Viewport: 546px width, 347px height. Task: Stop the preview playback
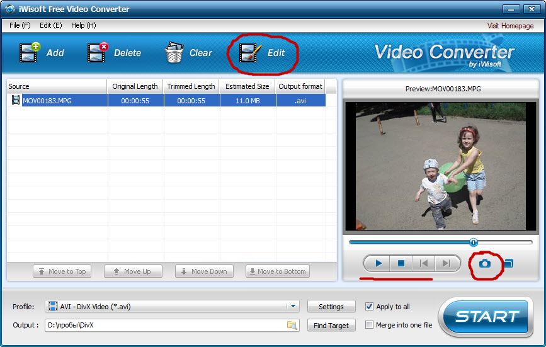point(401,263)
